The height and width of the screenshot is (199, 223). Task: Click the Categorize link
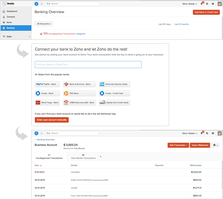(81, 34)
